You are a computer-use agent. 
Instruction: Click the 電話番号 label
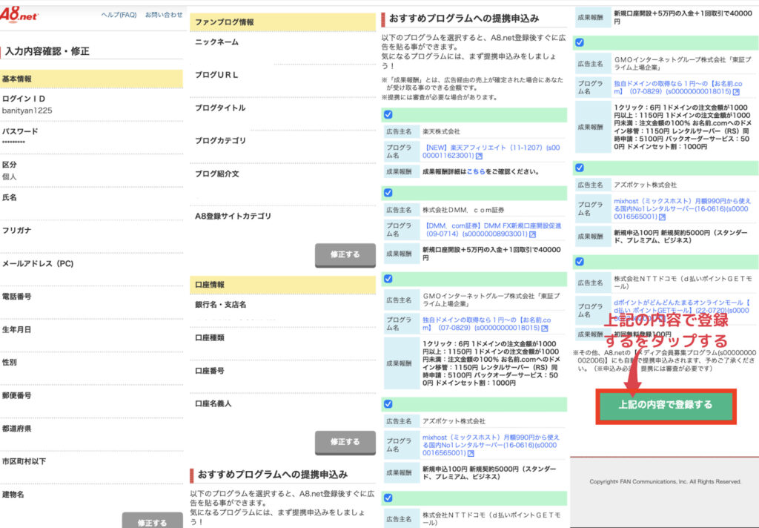pyautogui.click(x=16, y=297)
